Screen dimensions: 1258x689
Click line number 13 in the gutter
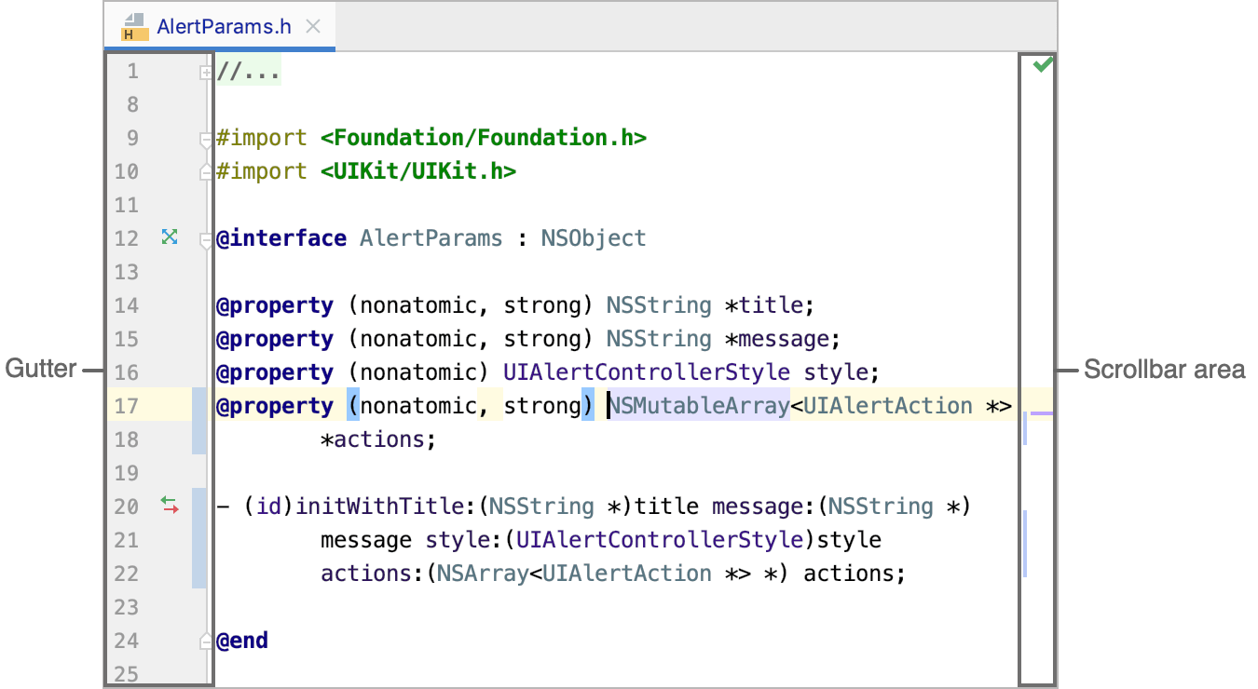[126, 272]
